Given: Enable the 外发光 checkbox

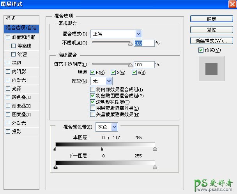Looking at the screenshot, I should point(8,123).
